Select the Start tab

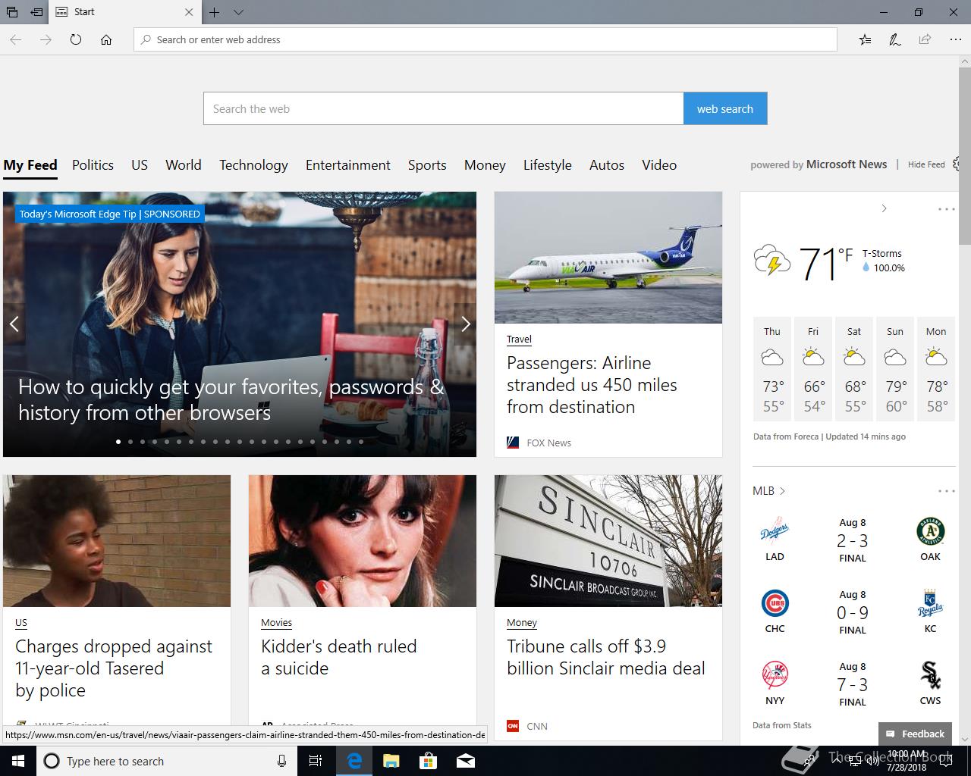pyautogui.click(x=124, y=12)
